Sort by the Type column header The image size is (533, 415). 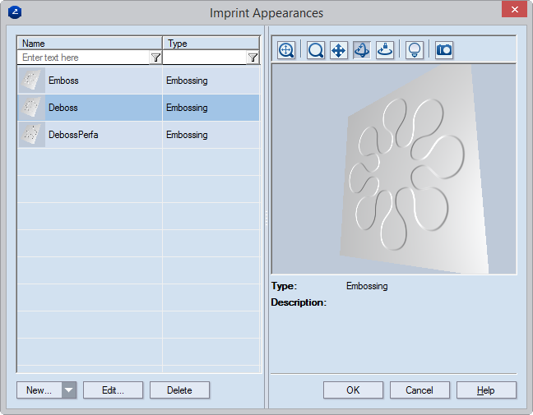211,44
